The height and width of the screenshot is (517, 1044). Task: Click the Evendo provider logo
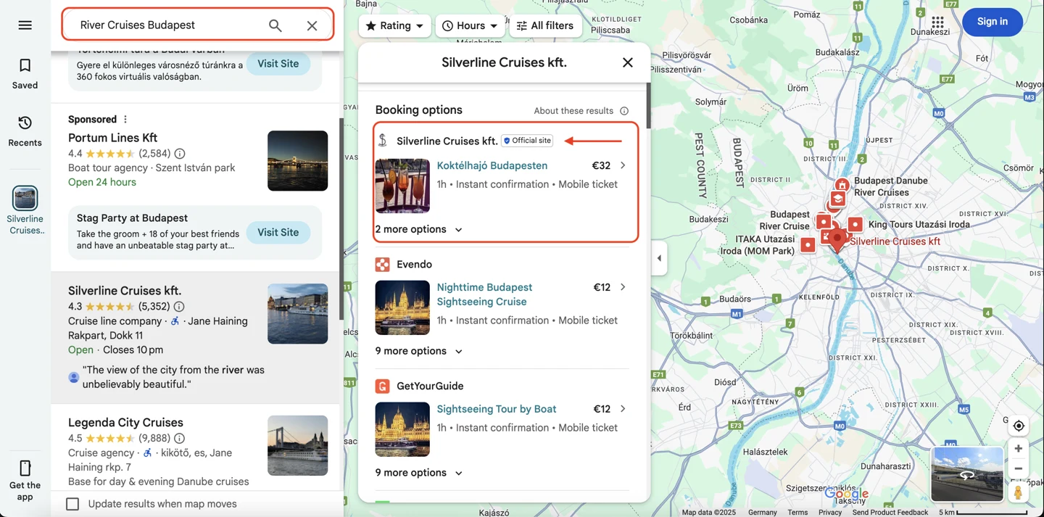[x=382, y=265]
